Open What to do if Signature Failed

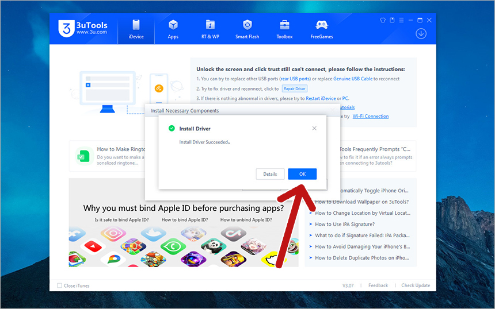[x=362, y=235]
